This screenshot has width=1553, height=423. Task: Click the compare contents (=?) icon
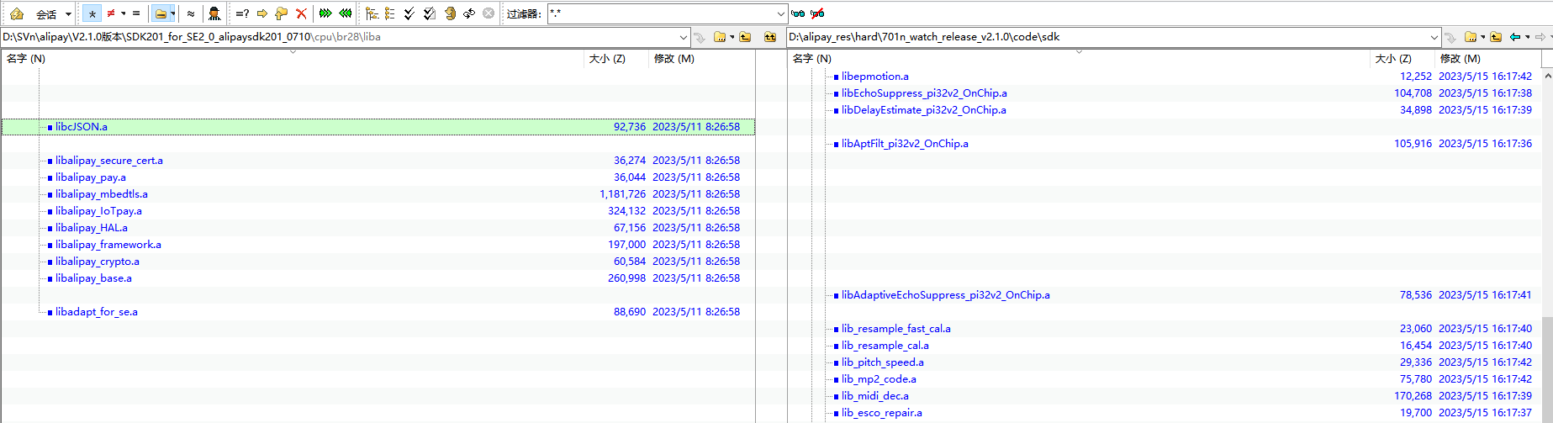(x=242, y=13)
